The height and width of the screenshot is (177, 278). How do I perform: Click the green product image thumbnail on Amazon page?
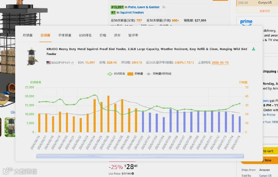pyautogui.click(x=10, y=127)
